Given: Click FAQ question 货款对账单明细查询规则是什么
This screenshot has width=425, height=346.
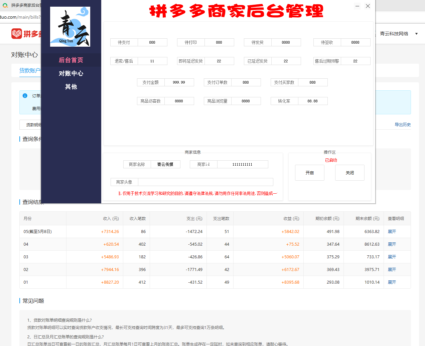Looking at the screenshot, I should click(59, 320).
